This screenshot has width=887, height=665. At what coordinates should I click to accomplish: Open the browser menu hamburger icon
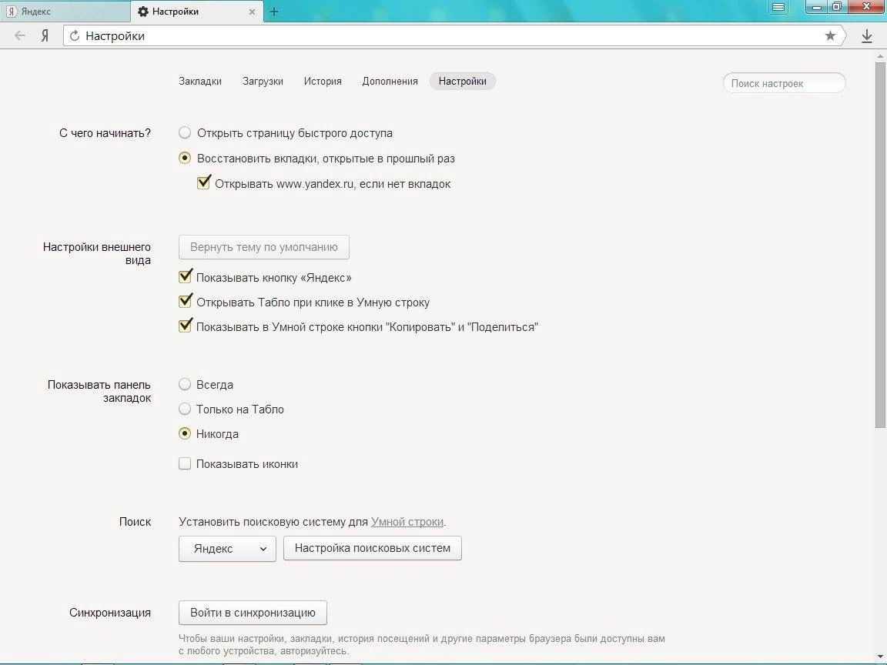[778, 7]
